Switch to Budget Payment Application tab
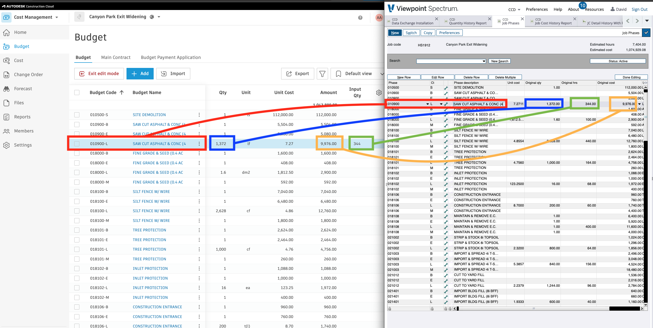This screenshot has width=653, height=328. (171, 57)
